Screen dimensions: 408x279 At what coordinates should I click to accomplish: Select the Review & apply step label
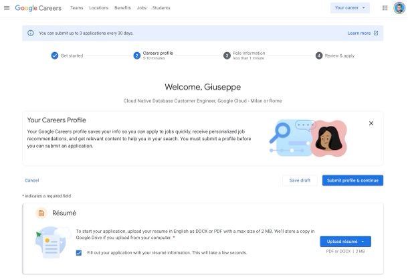tap(340, 56)
